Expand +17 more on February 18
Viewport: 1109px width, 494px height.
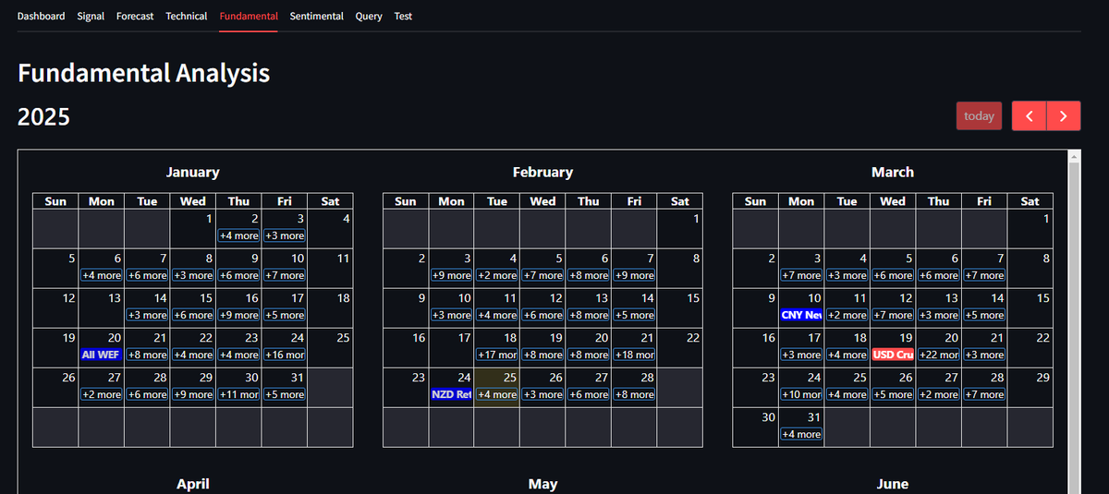496,355
